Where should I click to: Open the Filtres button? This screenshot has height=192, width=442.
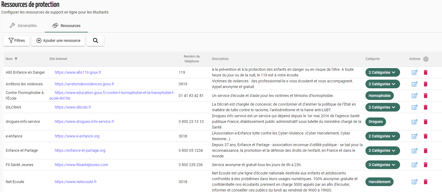(17, 41)
